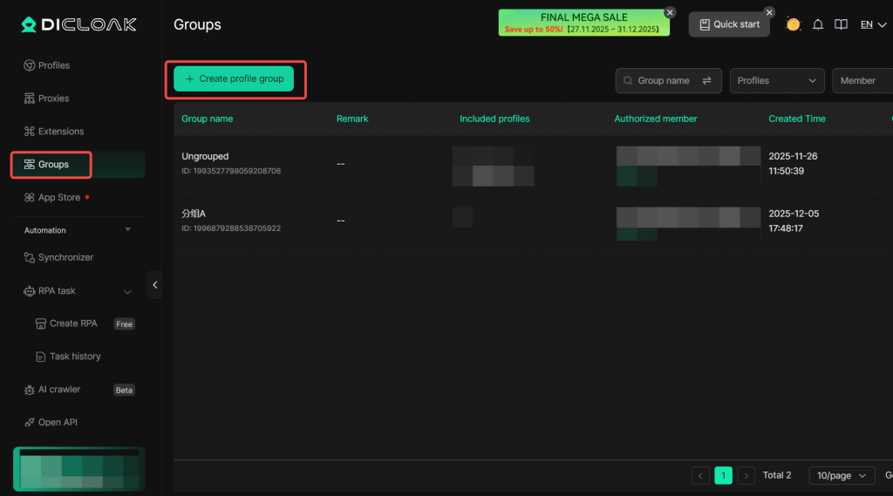This screenshot has height=496, width=893.
Task: Open the EN language selector
Action: click(x=872, y=24)
